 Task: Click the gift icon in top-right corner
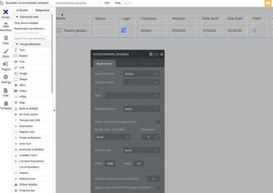pos(268,3)
